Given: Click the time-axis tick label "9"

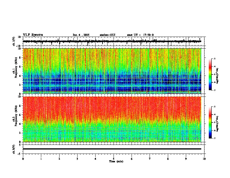Looking at the screenshot, I should click(x=186, y=159).
